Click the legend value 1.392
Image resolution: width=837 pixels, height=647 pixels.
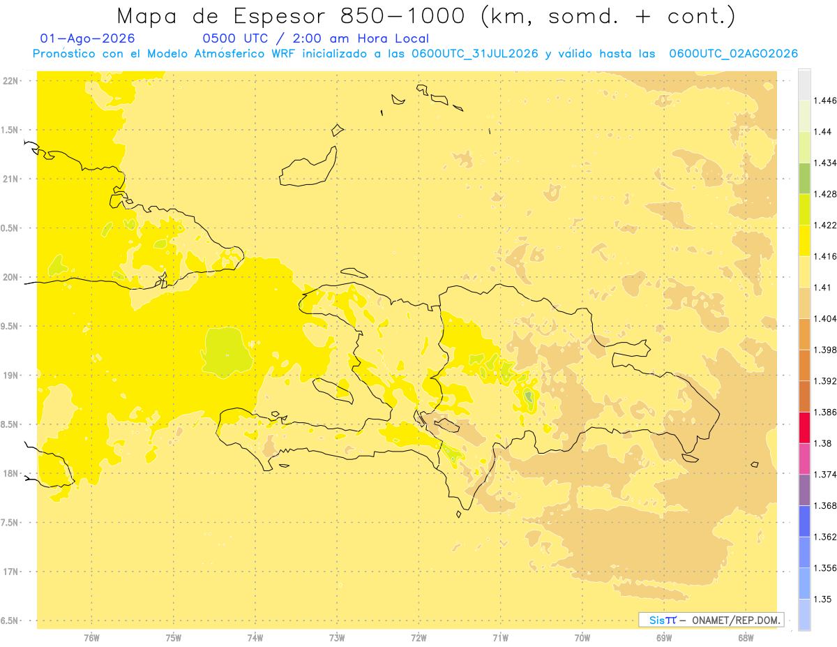click(x=824, y=381)
